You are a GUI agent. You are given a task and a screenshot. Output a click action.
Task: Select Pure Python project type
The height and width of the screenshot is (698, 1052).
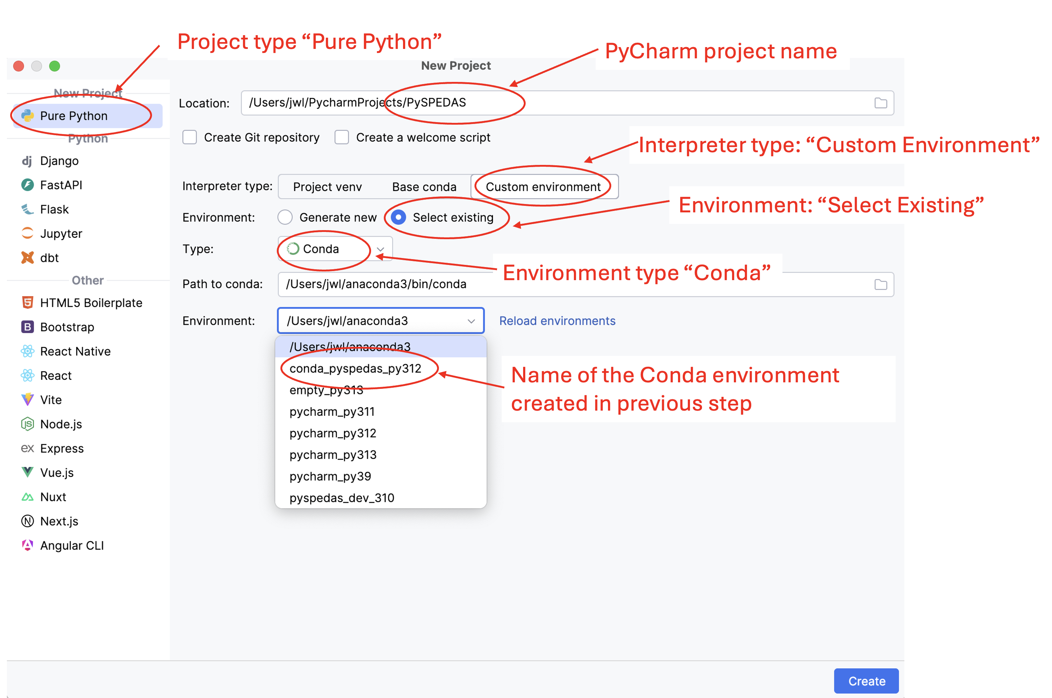[x=88, y=116]
